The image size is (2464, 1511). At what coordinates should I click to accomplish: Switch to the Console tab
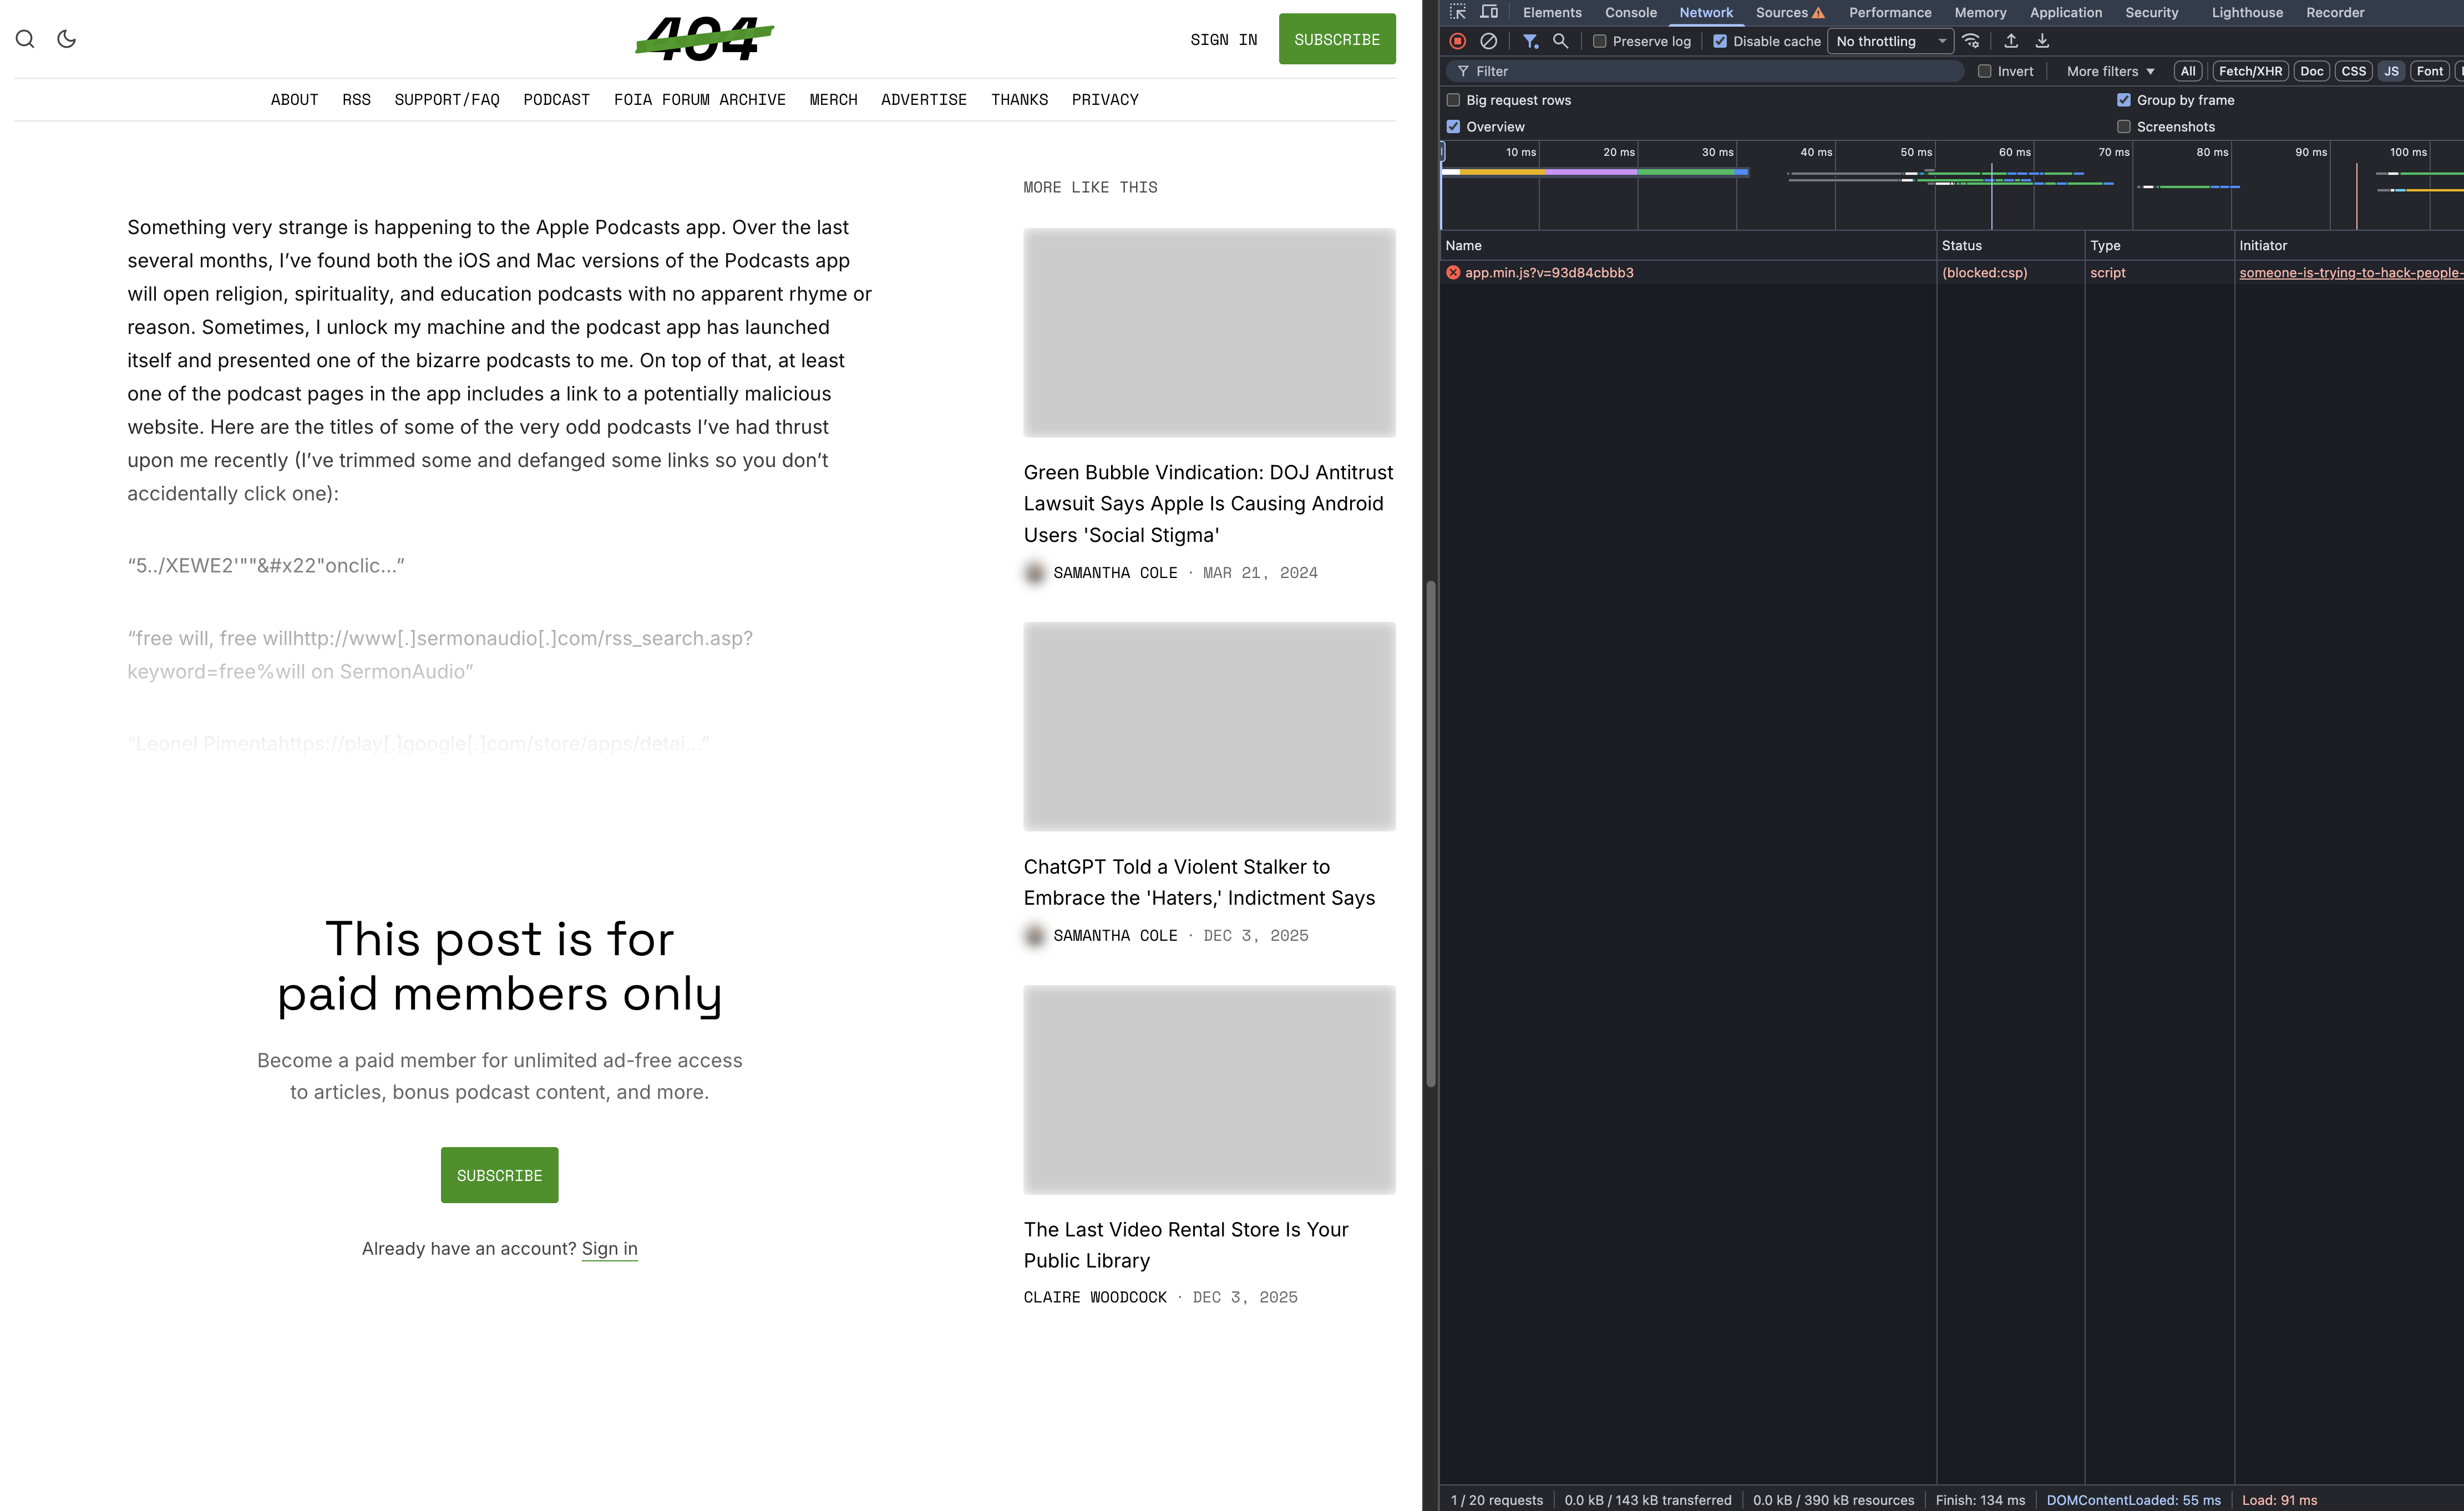[1630, 12]
